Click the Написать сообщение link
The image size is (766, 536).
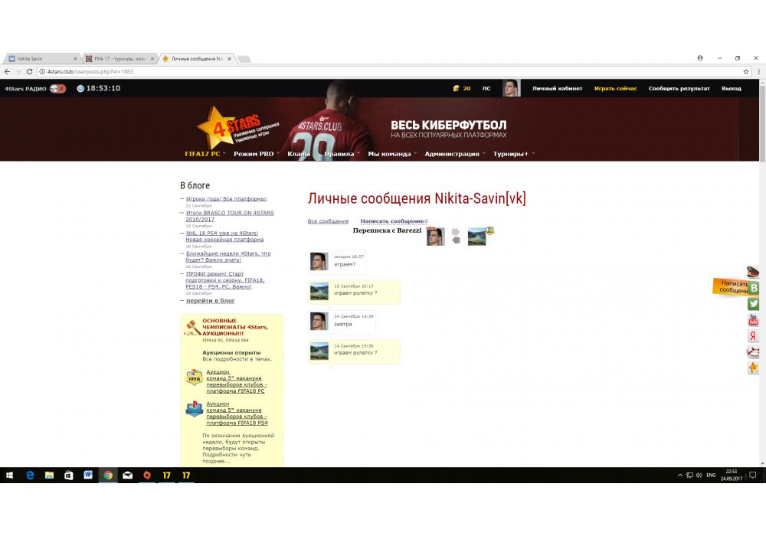[x=392, y=221]
